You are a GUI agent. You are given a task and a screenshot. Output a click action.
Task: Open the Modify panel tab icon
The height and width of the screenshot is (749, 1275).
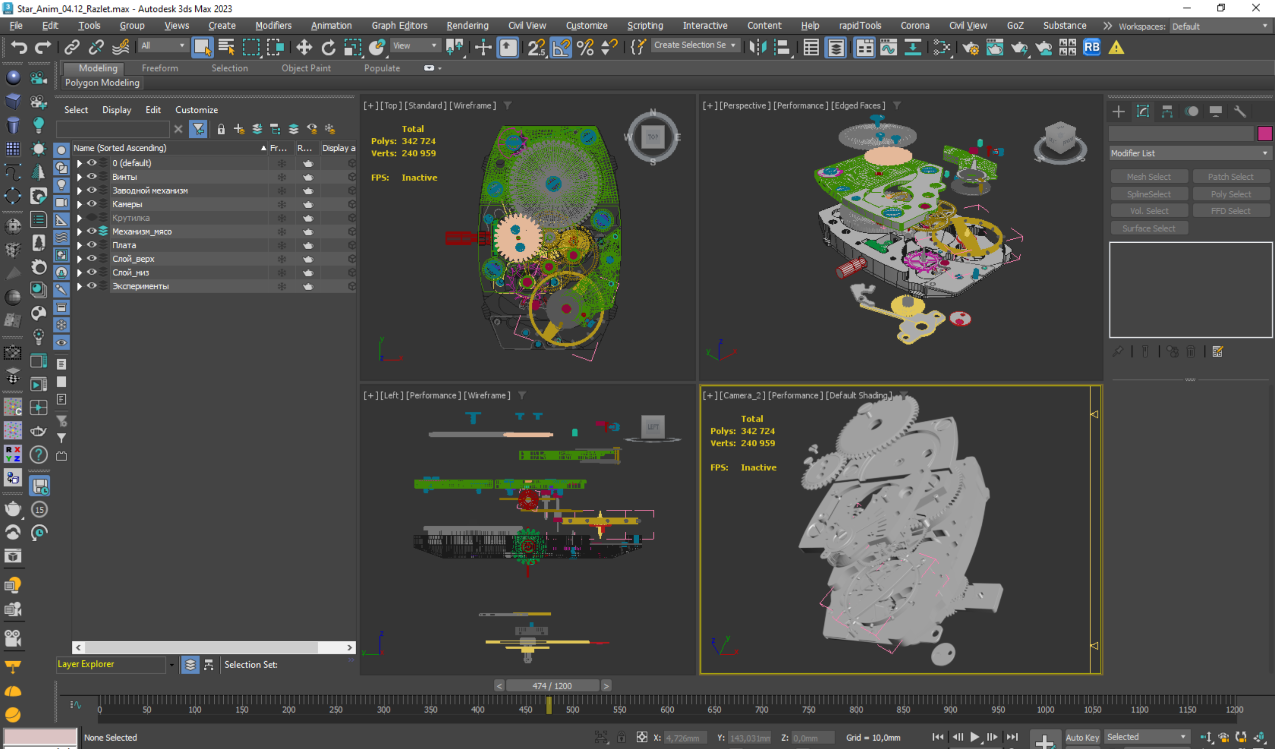1143,111
